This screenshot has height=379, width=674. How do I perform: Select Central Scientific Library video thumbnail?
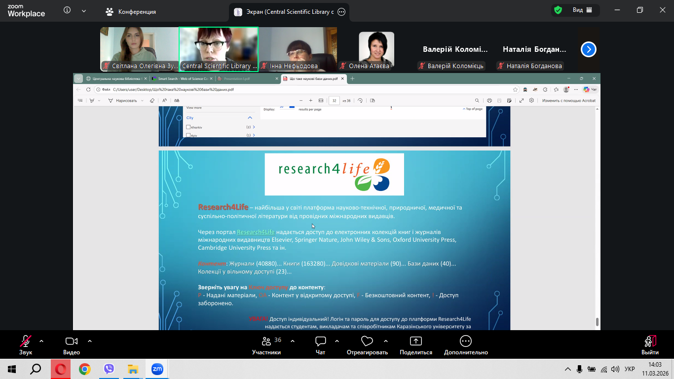[219, 48]
